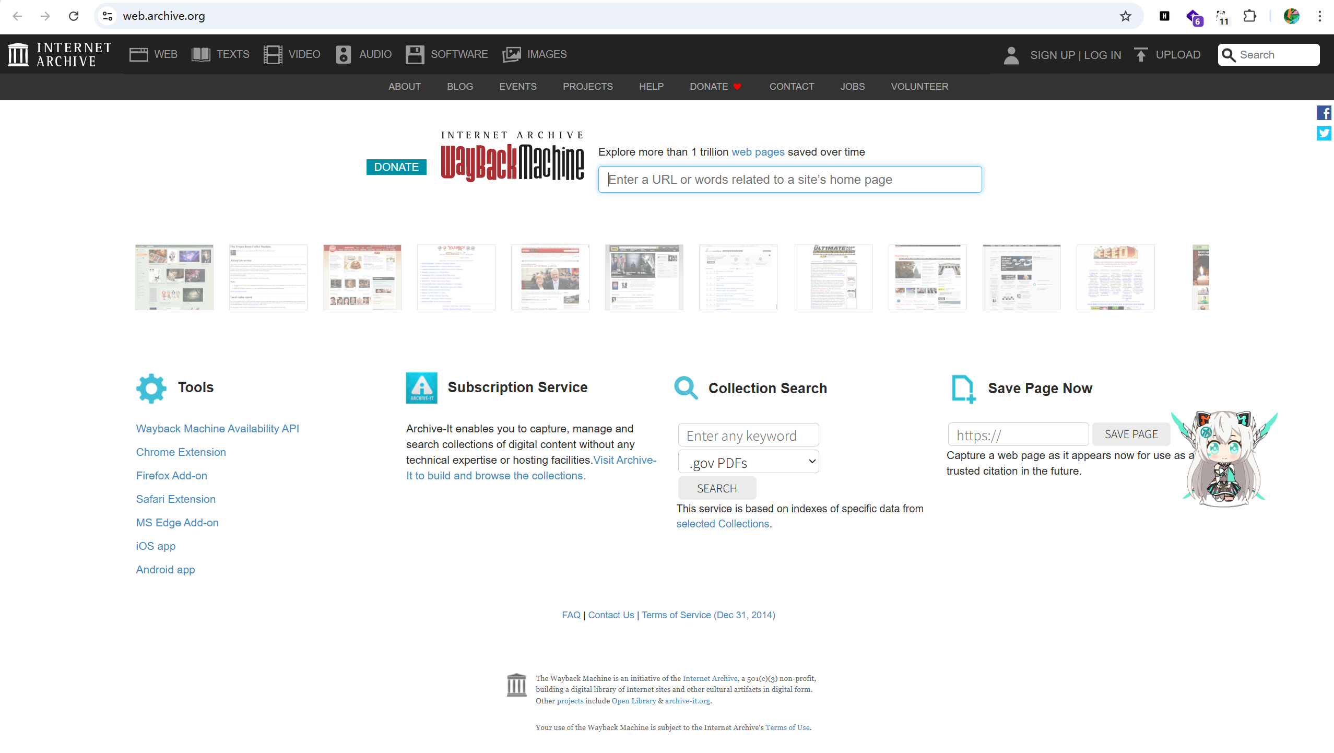Open the Firefox Add-on link
This screenshot has width=1334, height=753.
pos(172,476)
